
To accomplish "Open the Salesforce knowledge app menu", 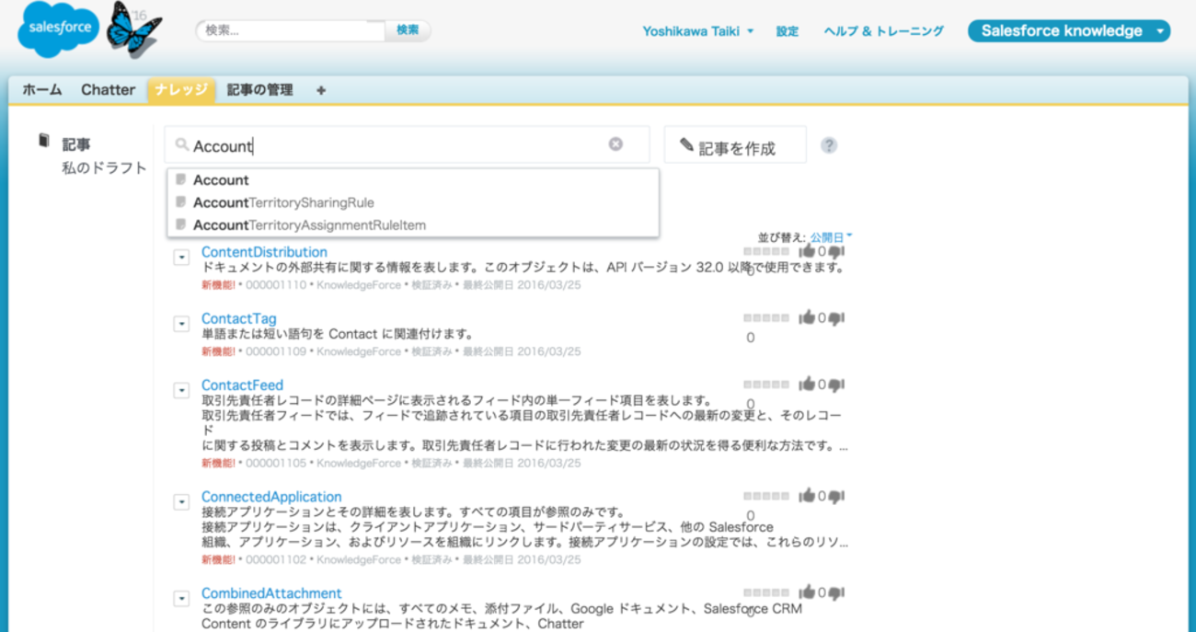I will [x=1069, y=31].
